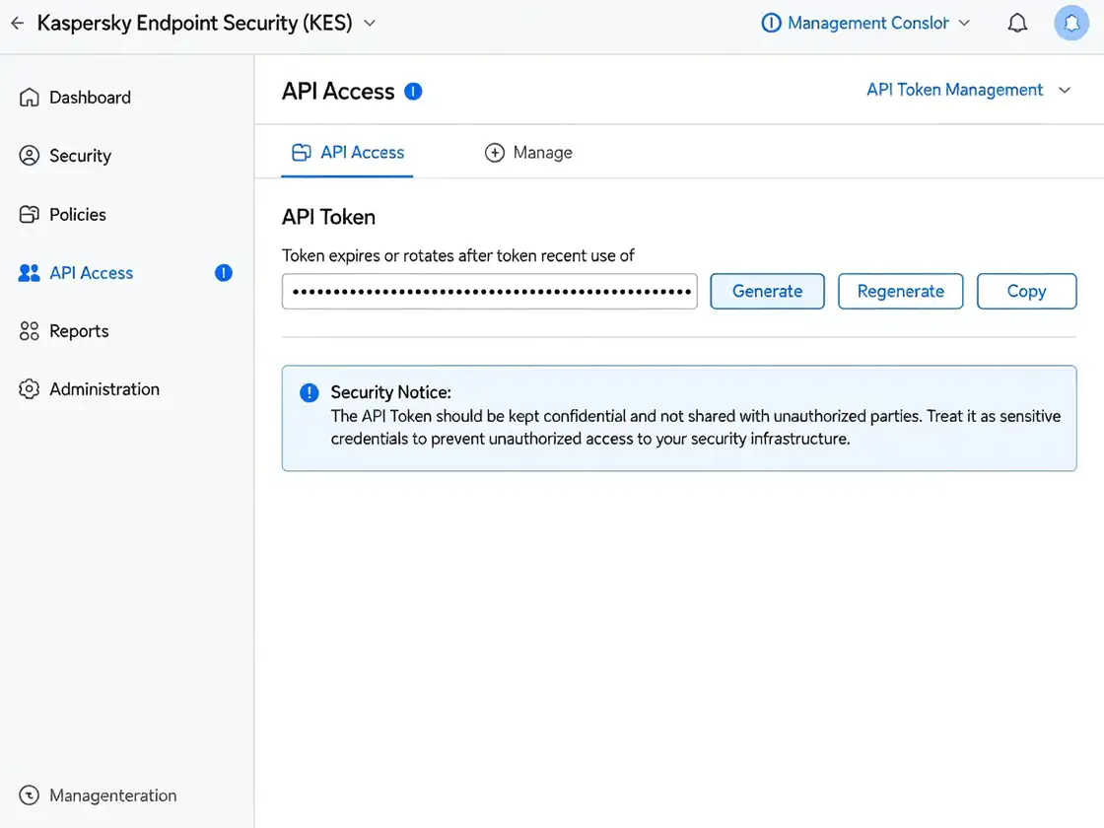Open the Reports section
The image size is (1104, 828).
pos(79,331)
